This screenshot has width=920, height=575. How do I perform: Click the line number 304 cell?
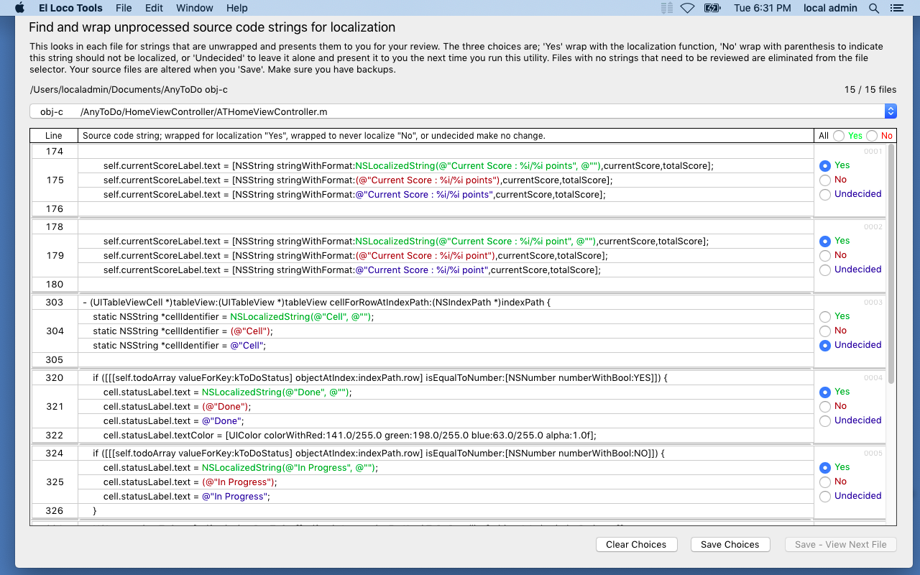coord(55,331)
